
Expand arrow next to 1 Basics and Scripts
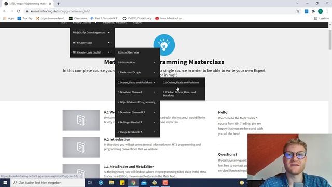click(x=154, y=72)
